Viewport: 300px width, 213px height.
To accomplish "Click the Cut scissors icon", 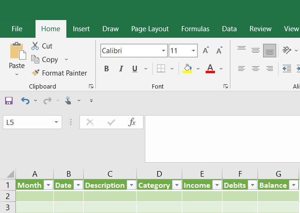I will [35, 46].
